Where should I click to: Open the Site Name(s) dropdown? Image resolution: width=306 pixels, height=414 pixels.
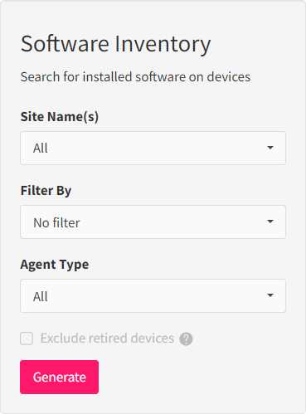[x=153, y=148]
